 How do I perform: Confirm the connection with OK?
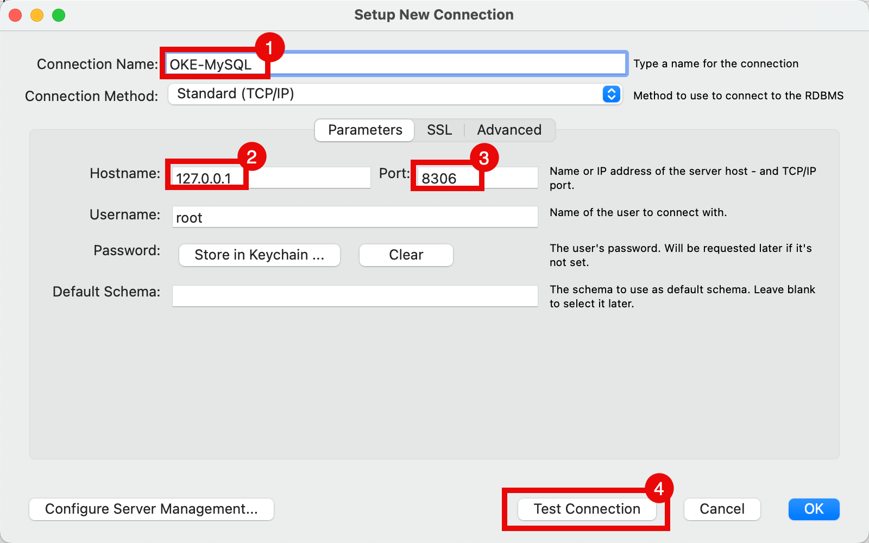pyautogui.click(x=814, y=509)
